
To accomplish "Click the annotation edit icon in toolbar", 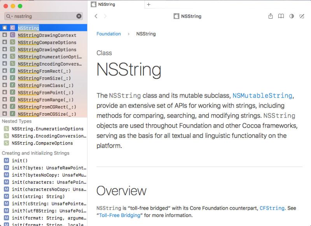I will pyautogui.click(x=302, y=16).
